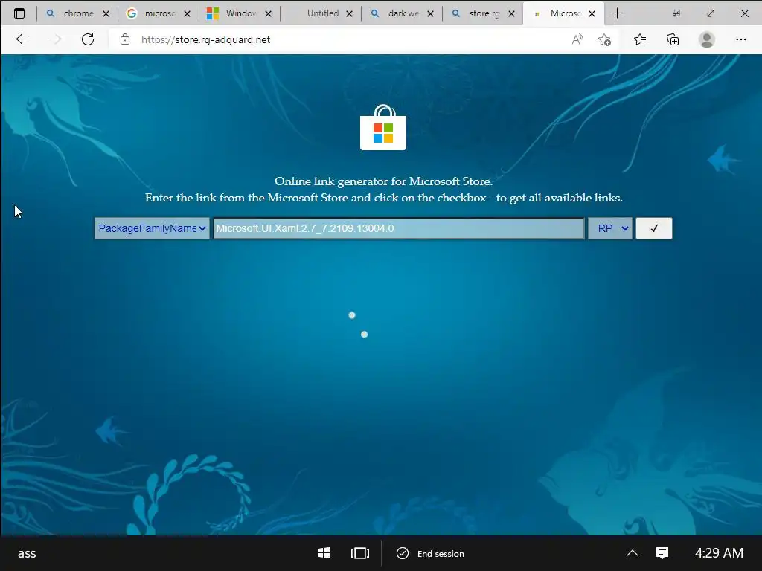
Task: Open the Action Center notifications
Action: click(x=662, y=553)
